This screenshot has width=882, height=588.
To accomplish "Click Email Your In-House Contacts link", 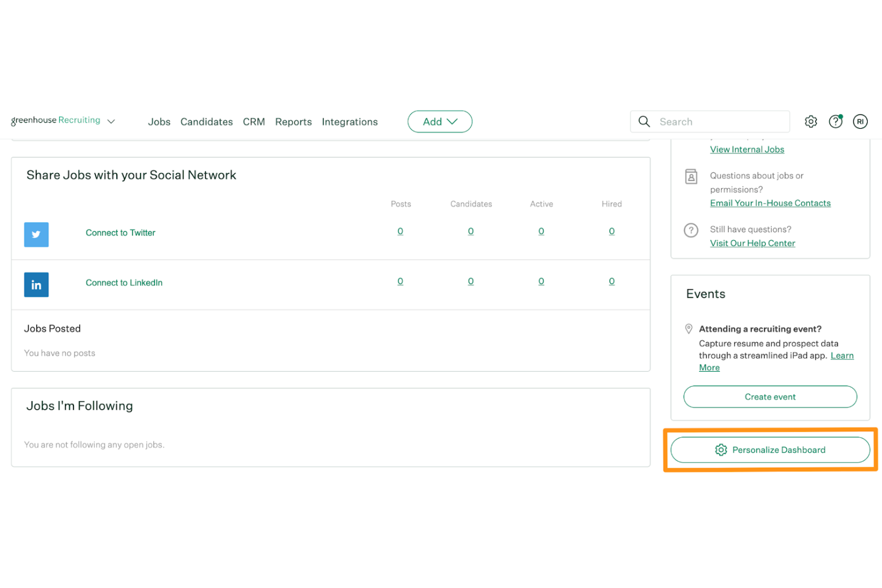I will (770, 203).
